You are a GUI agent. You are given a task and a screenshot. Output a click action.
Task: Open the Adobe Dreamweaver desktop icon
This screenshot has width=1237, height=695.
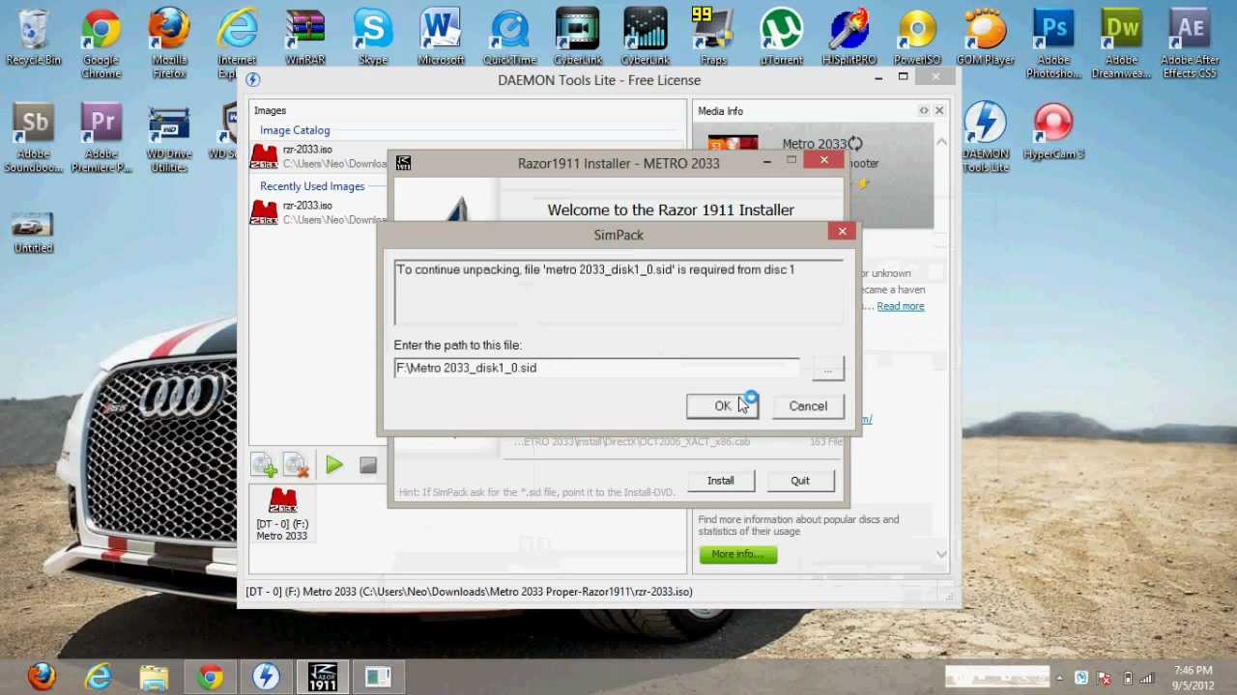pyautogui.click(x=1122, y=44)
